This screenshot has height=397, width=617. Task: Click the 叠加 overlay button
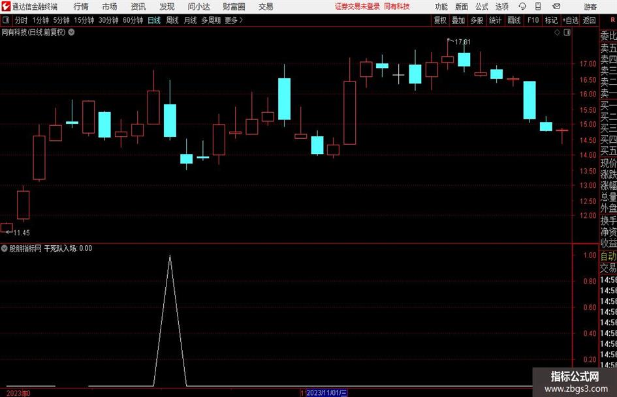tap(458, 20)
